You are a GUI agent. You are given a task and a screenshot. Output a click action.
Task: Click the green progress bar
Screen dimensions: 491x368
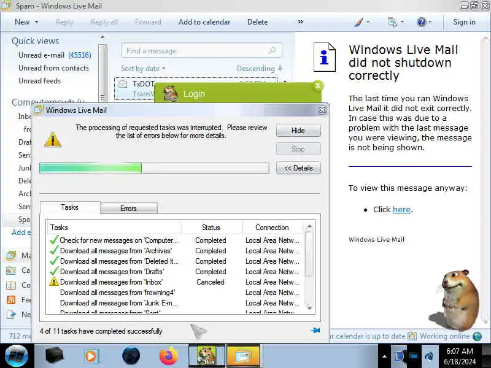[154, 168]
